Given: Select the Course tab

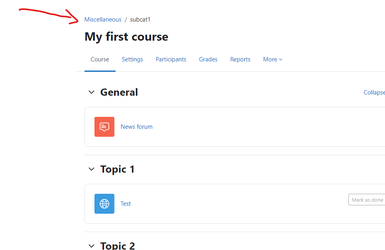Looking at the screenshot, I should [x=100, y=59].
